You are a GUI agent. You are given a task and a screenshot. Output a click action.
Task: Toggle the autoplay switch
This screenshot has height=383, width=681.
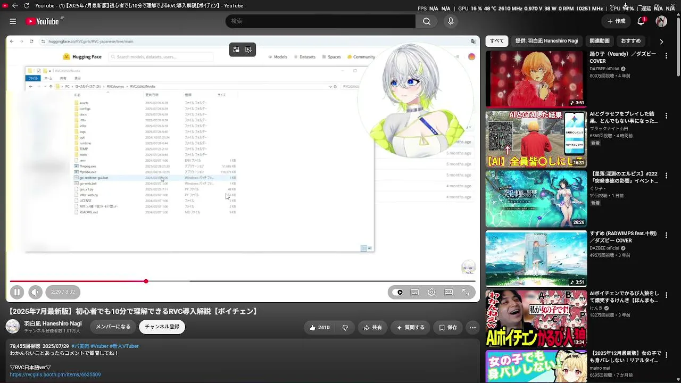[397, 292]
